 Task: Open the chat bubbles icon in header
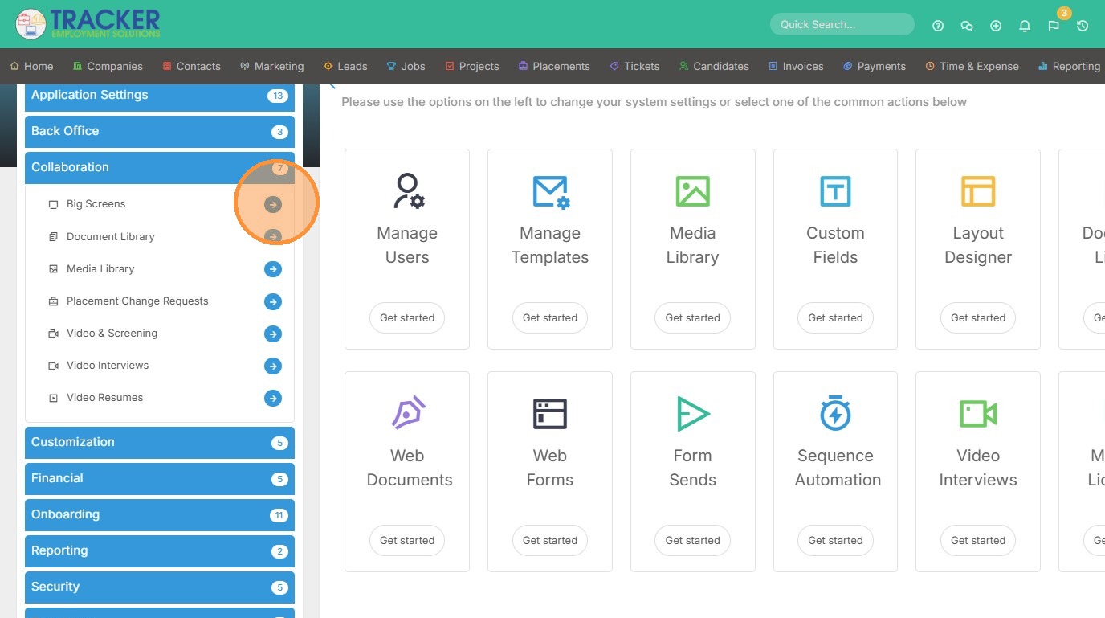967,26
